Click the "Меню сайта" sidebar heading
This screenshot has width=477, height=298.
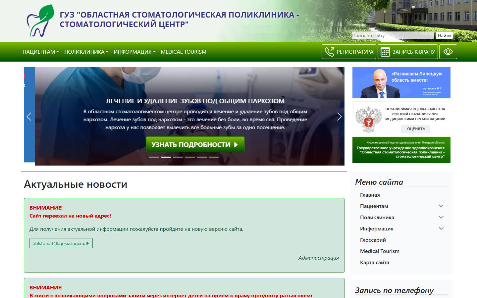379,182
